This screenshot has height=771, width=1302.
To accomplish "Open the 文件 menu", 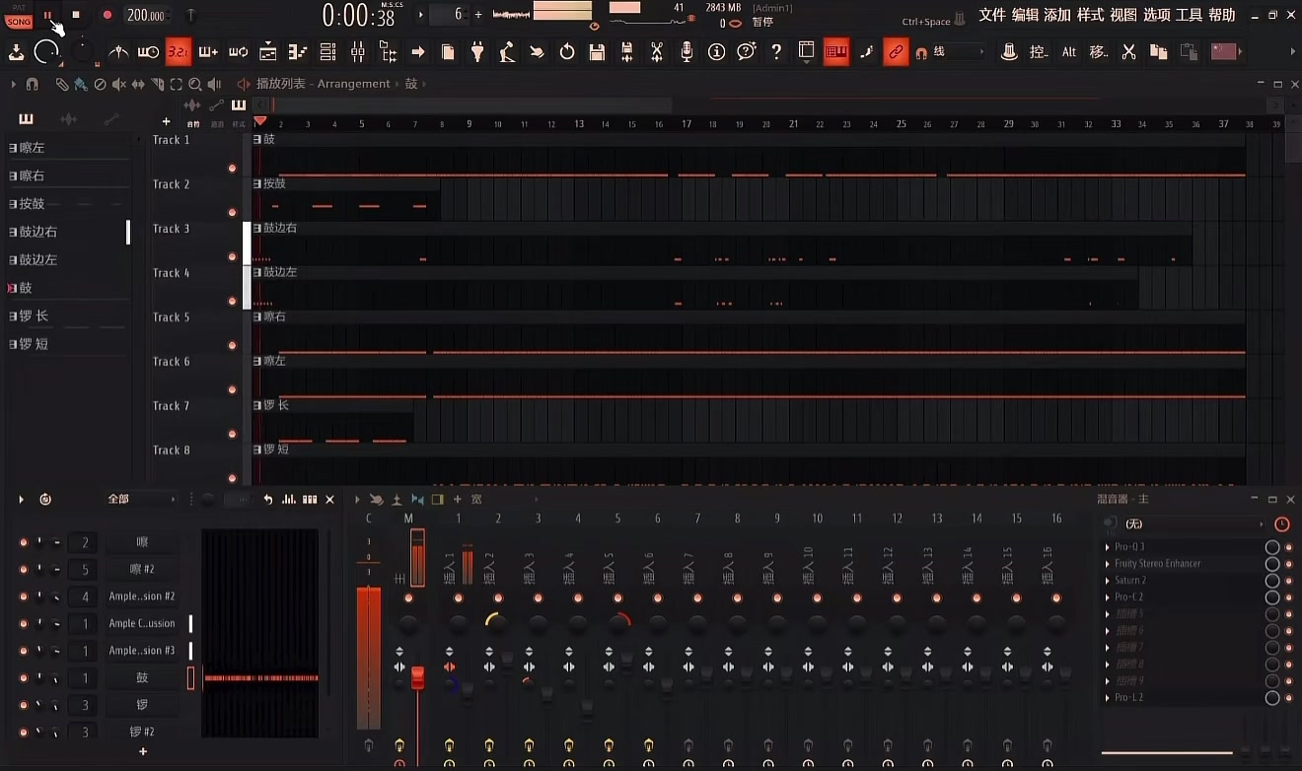I will pos(992,15).
